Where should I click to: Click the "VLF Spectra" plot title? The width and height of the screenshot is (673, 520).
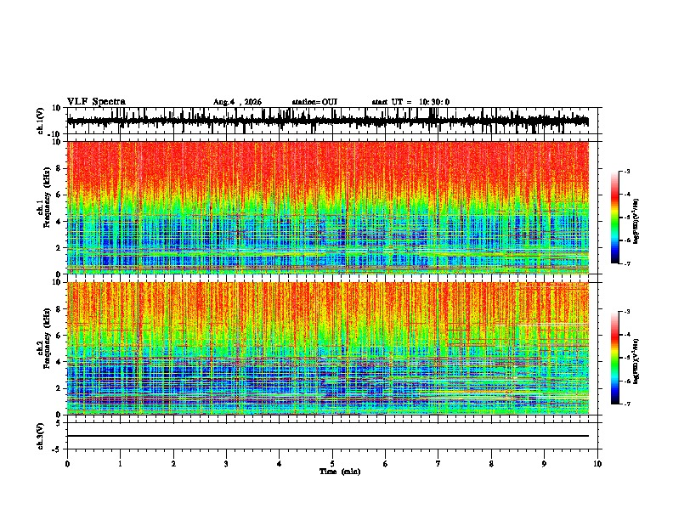[96, 102]
